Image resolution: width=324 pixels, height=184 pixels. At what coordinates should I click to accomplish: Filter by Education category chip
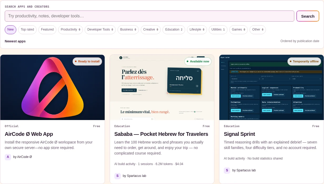174,29
